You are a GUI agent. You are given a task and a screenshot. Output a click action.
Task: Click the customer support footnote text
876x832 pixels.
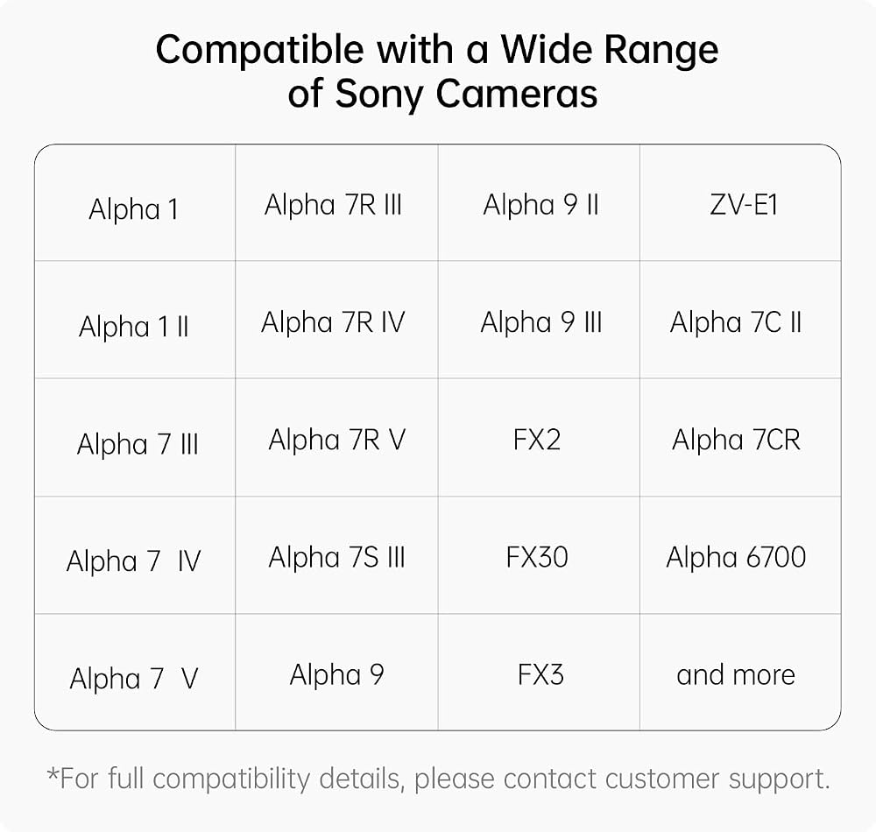[x=439, y=779]
